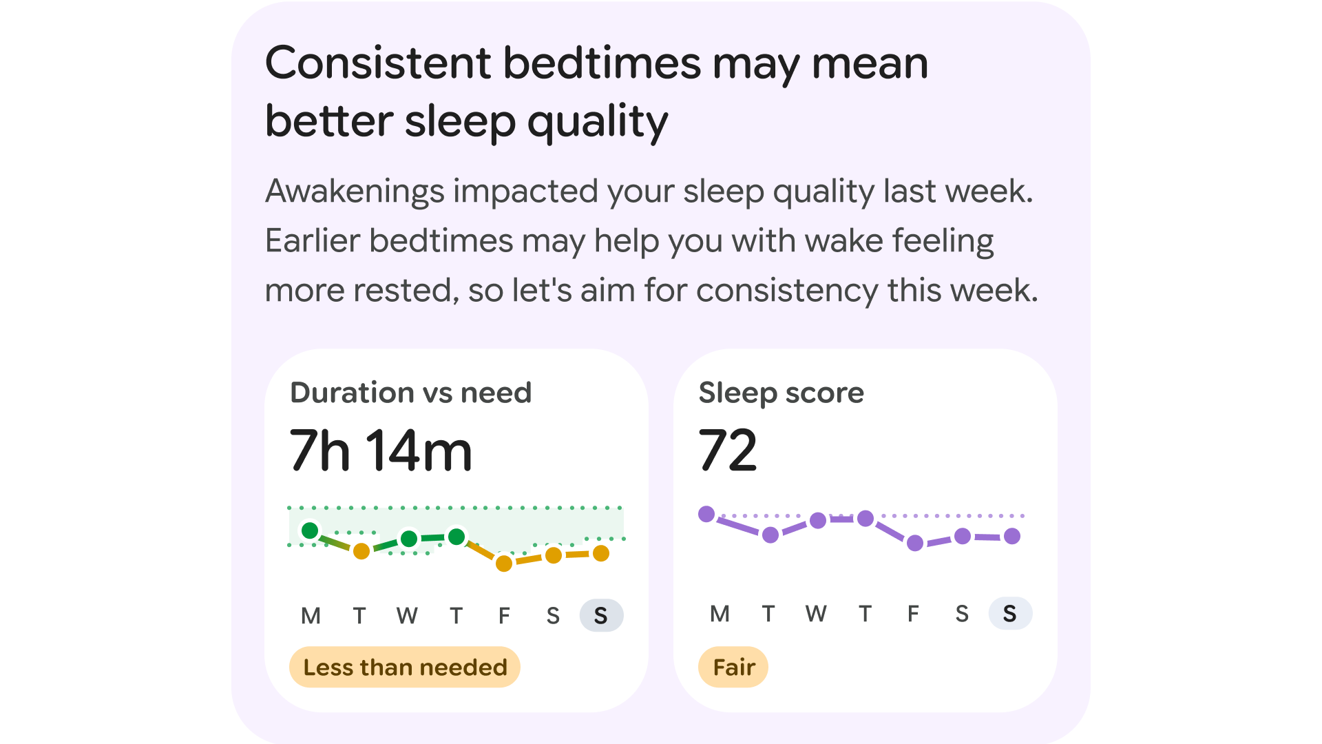This screenshot has height=744, width=1322.
Task: Click Monday's purple point in sleep score chart
Action: 706,514
